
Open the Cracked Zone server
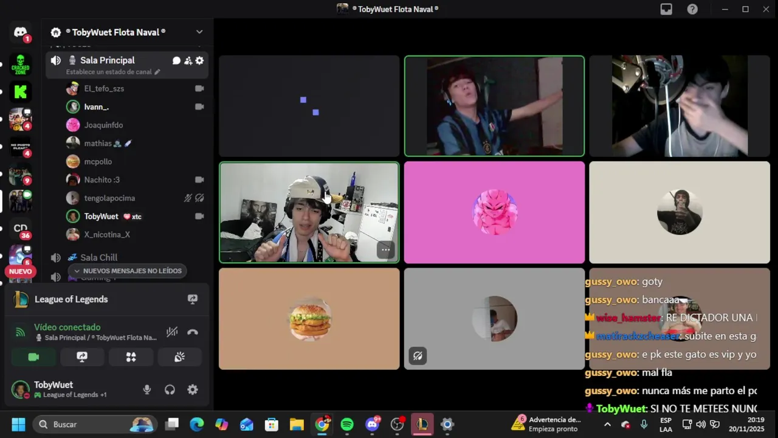(x=20, y=63)
